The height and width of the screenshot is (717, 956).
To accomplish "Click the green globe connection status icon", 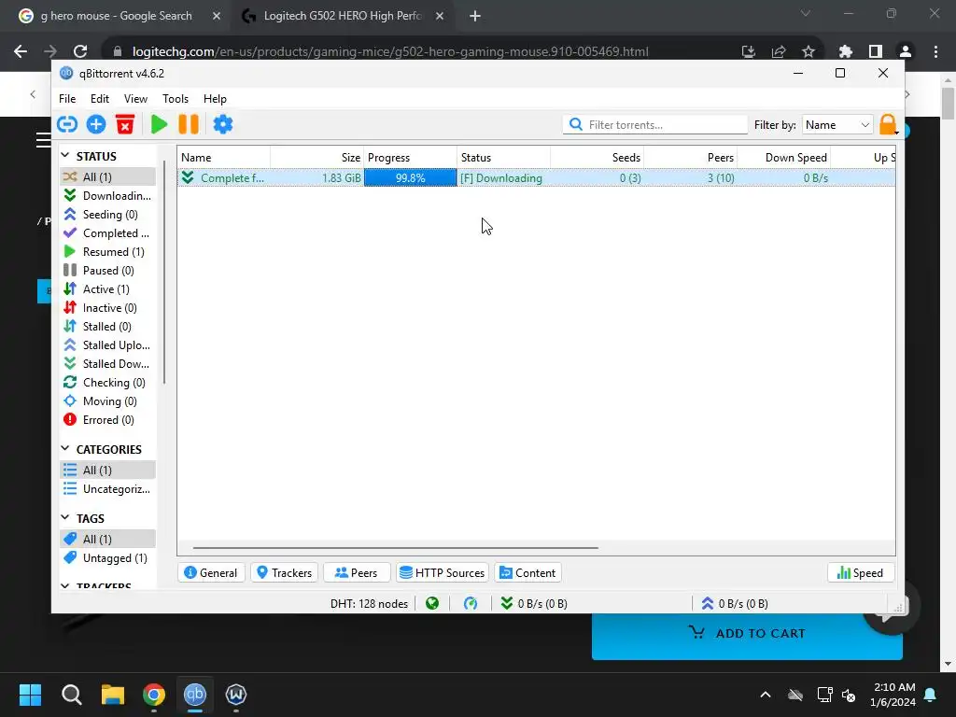I will coord(432,604).
